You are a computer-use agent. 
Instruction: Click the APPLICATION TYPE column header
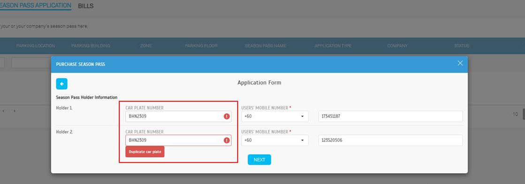click(333, 46)
